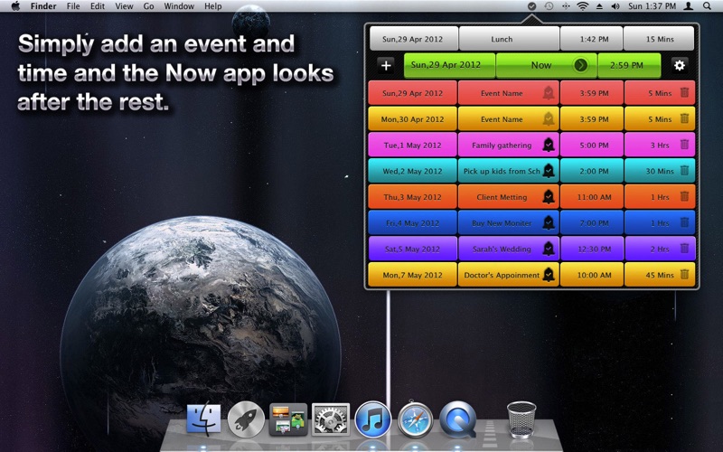This screenshot has height=452, width=723.
Task: Open the Window menu in menu bar
Action: 179,6
